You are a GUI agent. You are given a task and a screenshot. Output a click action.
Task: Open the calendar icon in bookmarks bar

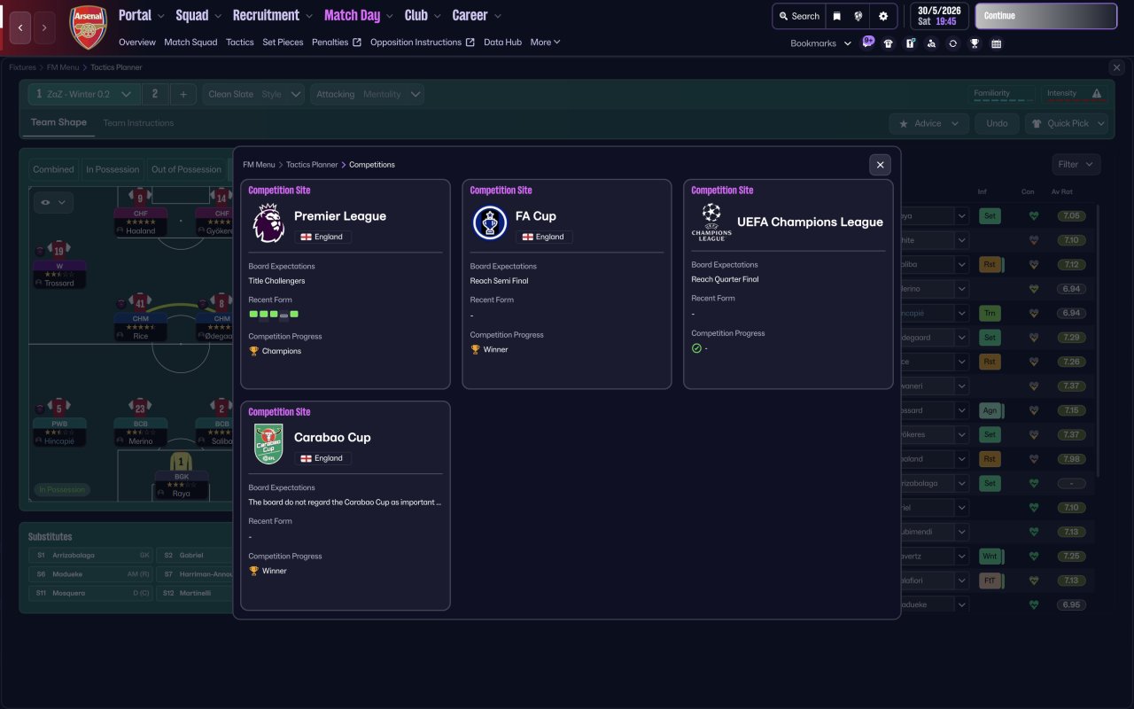996,43
